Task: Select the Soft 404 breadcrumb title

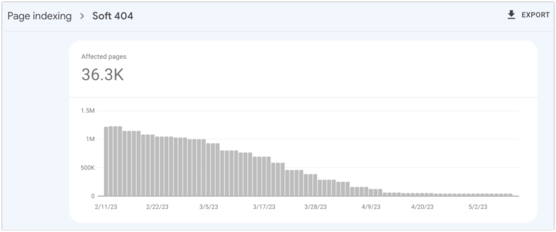Action: pos(113,16)
